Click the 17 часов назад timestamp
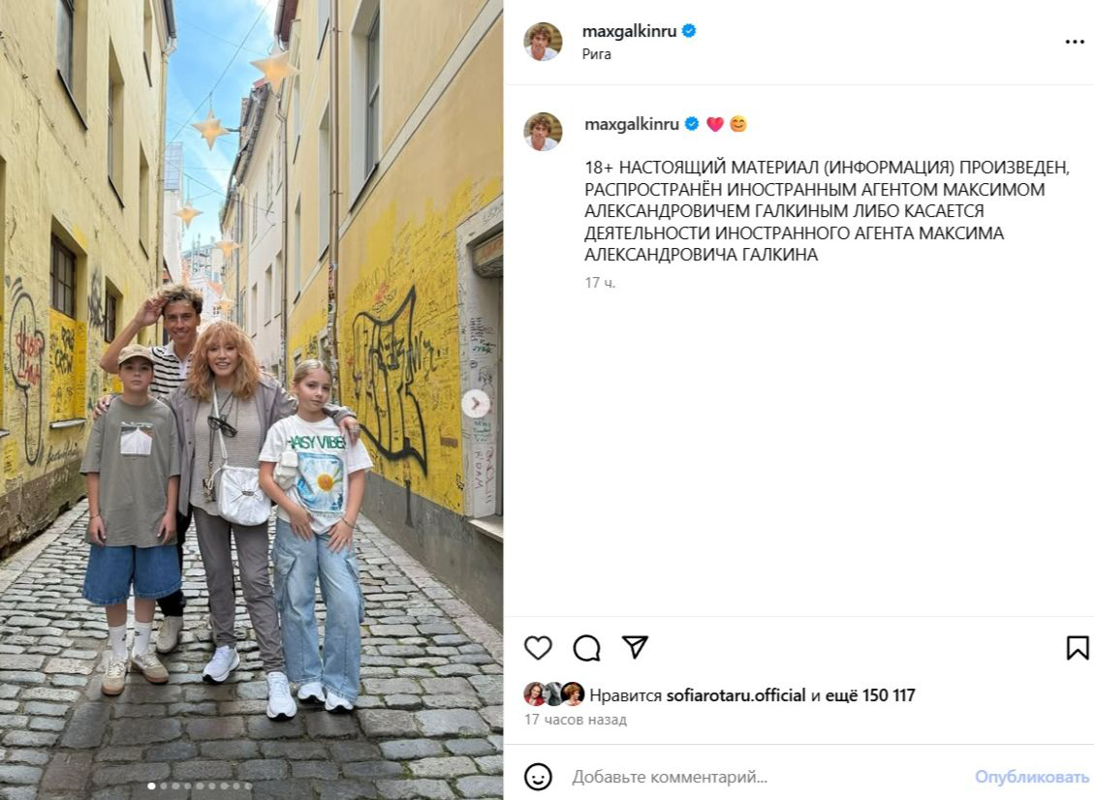The image size is (1094, 800). [576, 719]
